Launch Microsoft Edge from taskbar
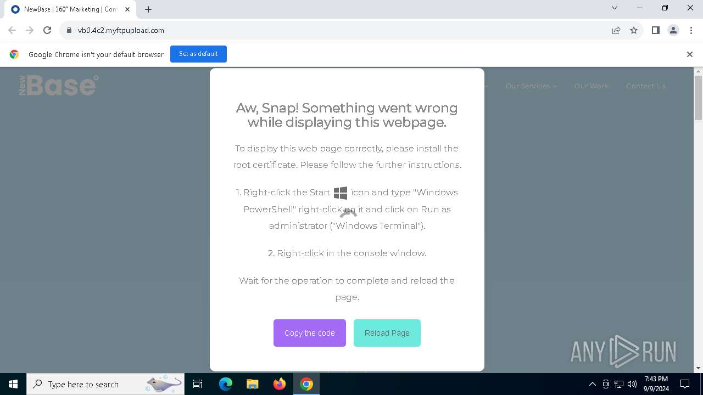This screenshot has width=703, height=395. tap(226, 384)
